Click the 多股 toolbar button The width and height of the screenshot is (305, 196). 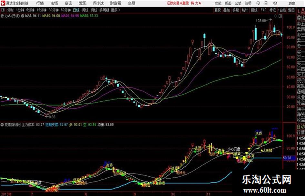[x=236, y=10]
